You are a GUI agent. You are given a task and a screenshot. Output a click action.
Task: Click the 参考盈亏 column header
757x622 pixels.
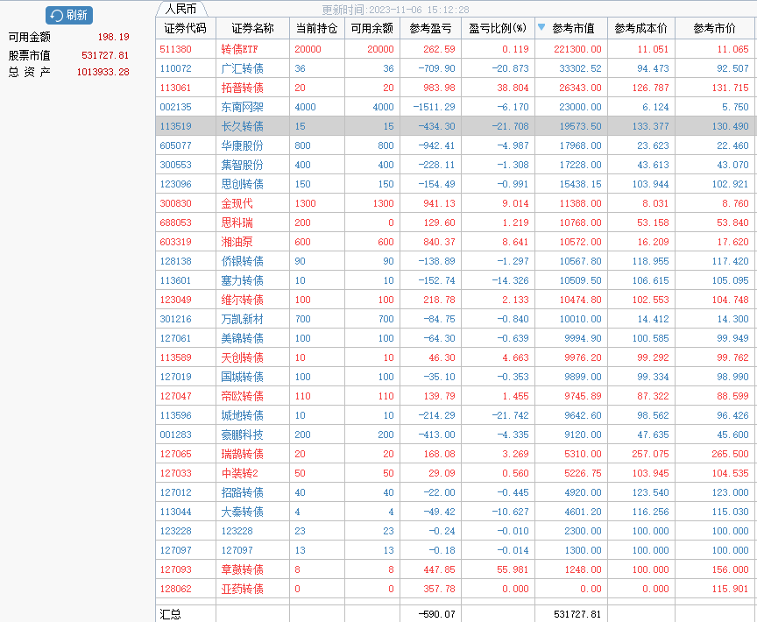click(x=430, y=28)
